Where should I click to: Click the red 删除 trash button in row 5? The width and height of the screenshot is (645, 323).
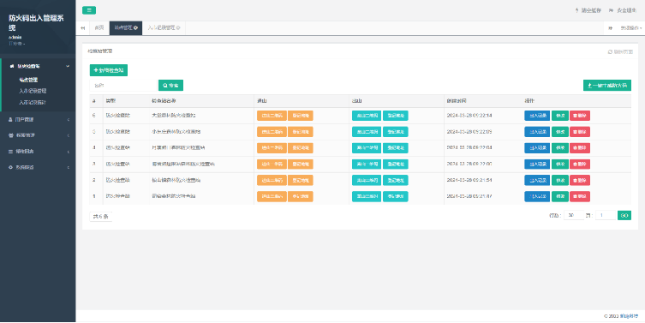[580, 132]
